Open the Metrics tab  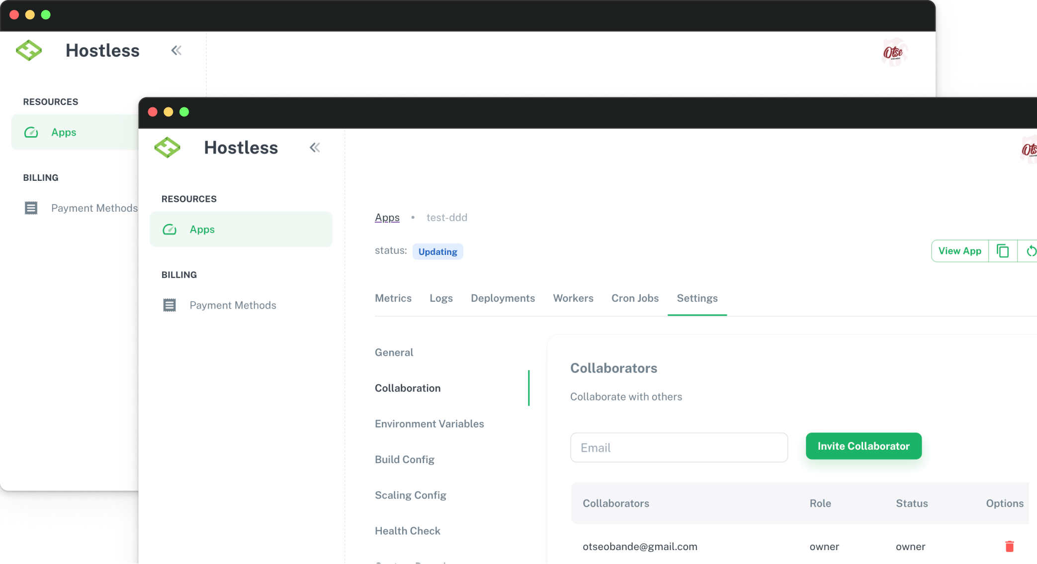tap(393, 298)
